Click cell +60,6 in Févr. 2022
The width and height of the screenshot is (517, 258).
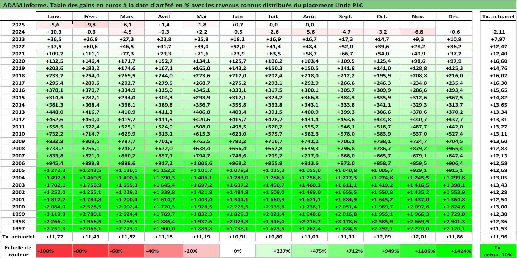[x=91, y=47]
